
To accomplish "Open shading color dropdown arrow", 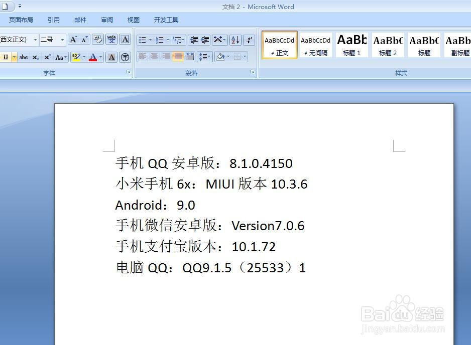I will (x=228, y=57).
